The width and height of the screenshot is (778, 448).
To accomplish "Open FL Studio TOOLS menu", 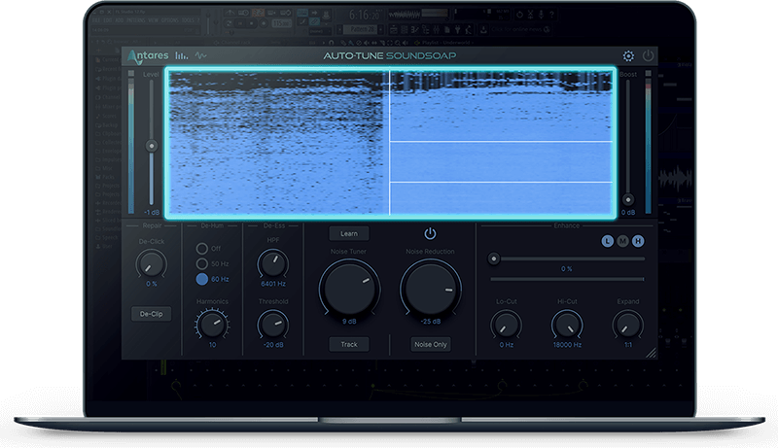I will (188, 20).
